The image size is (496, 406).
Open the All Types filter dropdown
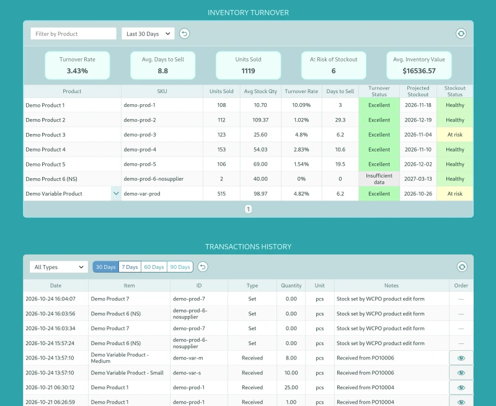click(x=59, y=267)
